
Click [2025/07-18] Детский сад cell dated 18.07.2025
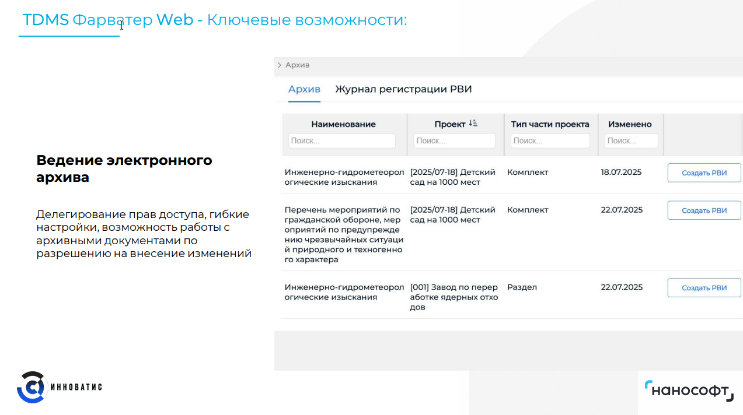pyautogui.click(x=453, y=177)
